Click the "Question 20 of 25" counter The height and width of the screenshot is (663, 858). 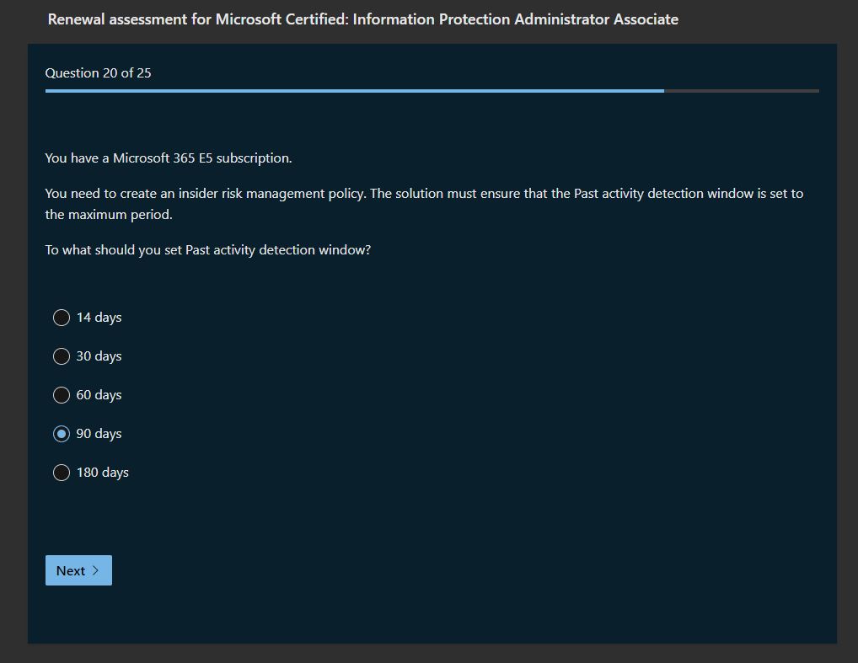pyautogui.click(x=98, y=73)
